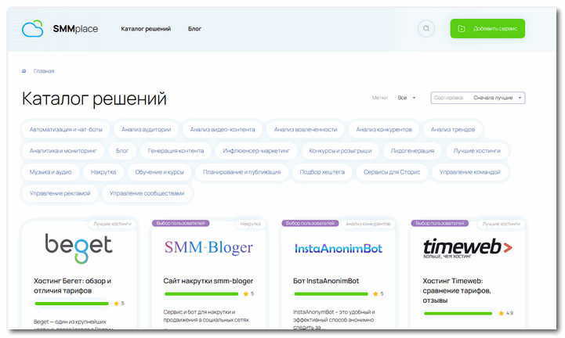
Task: Select Музыка и аудио category
Action: (50, 171)
